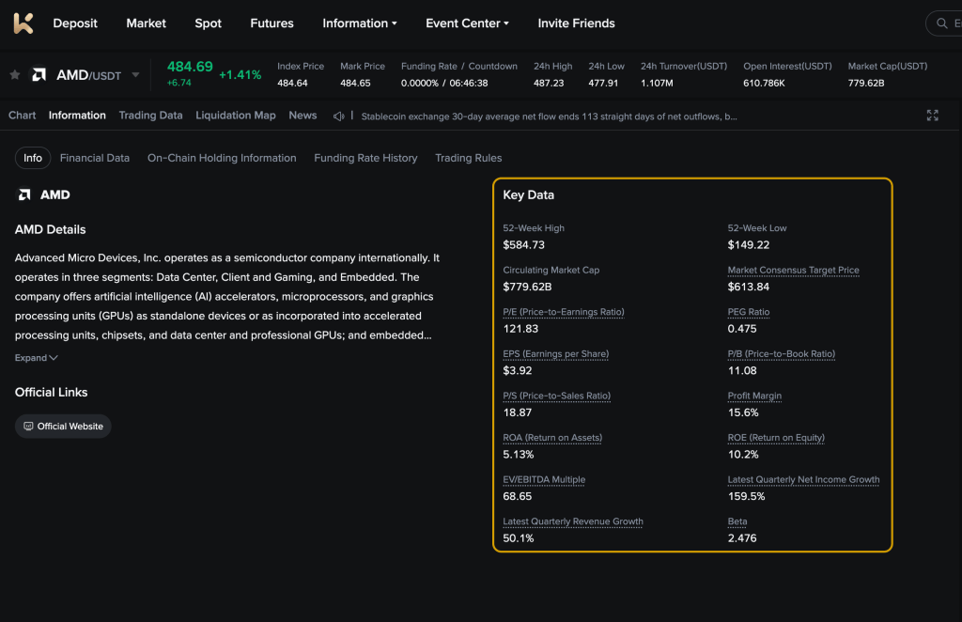
Task: Click Latest Quarterly Revenue Growth label
Action: [573, 521]
